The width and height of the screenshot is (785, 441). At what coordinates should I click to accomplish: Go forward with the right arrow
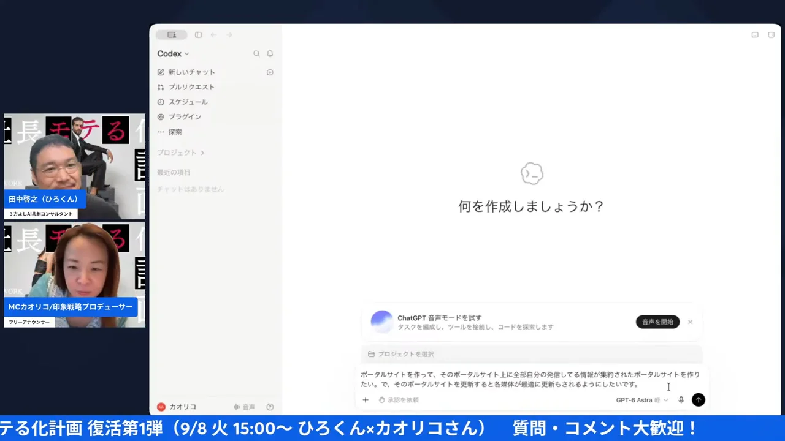coord(229,35)
